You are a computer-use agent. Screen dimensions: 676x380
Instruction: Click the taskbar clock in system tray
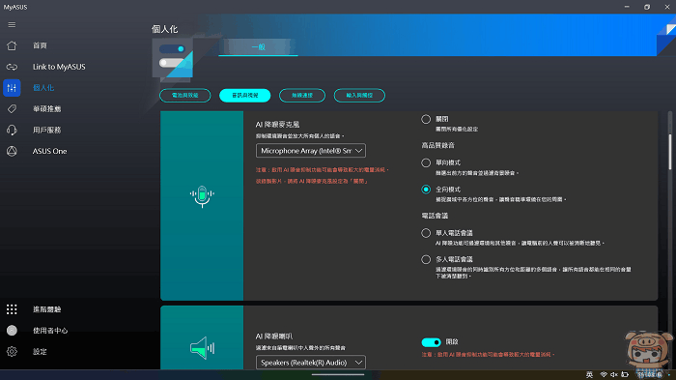pyautogui.click(x=650, y=375)
